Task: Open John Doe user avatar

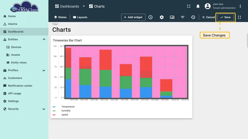Action: pyautogui.click(x=208, y=6)
